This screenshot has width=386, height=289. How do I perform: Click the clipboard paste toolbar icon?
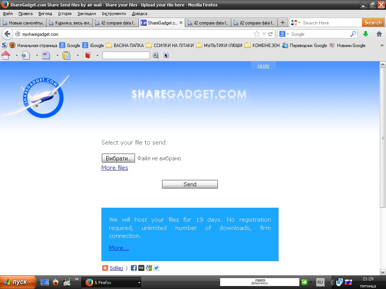[x=66, y=55]
